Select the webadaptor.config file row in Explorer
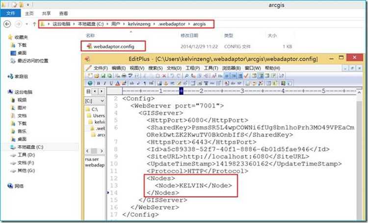368x223 pixels. pyautogui.click(x=189, y=47)
